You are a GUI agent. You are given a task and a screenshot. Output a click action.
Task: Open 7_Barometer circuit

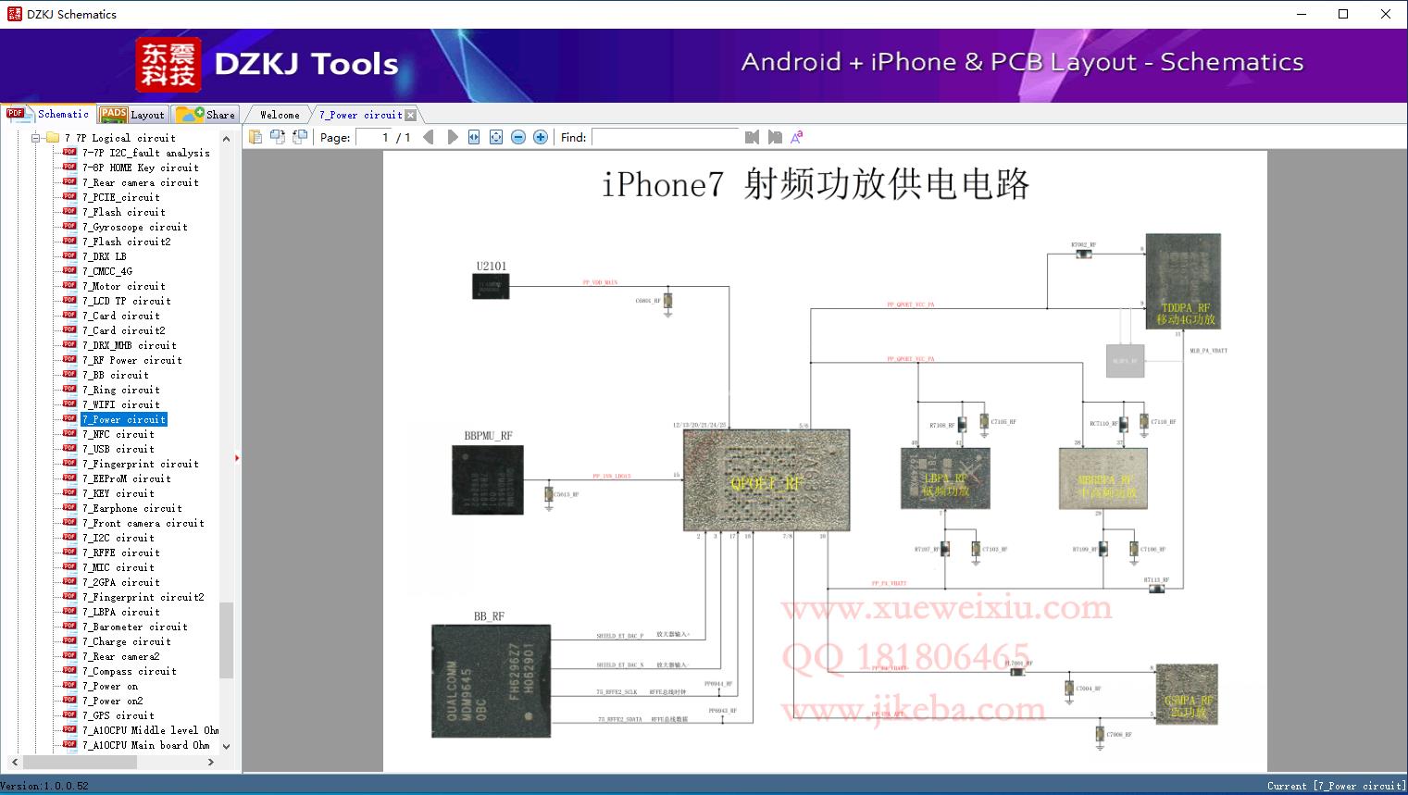pos(134,627)
